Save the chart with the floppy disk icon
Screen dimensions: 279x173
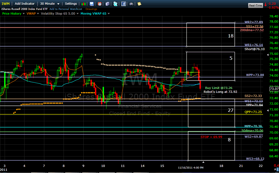(91, 4)
